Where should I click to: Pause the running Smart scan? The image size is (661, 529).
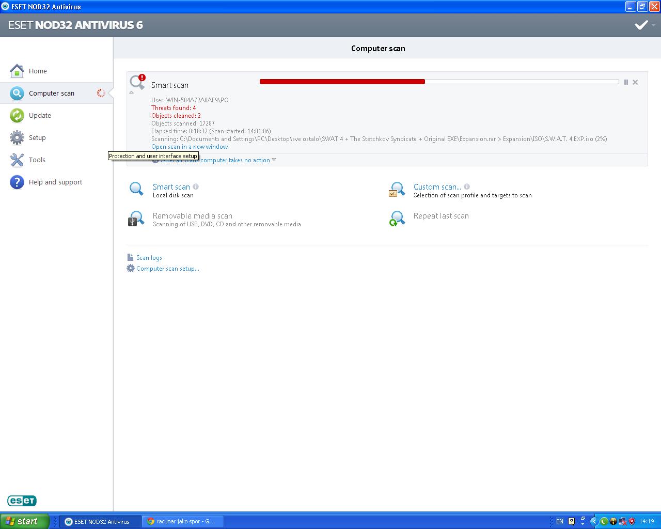(x=626, y=82)
